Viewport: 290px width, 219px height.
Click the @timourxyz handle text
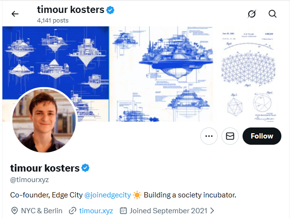tap(30, 180)
